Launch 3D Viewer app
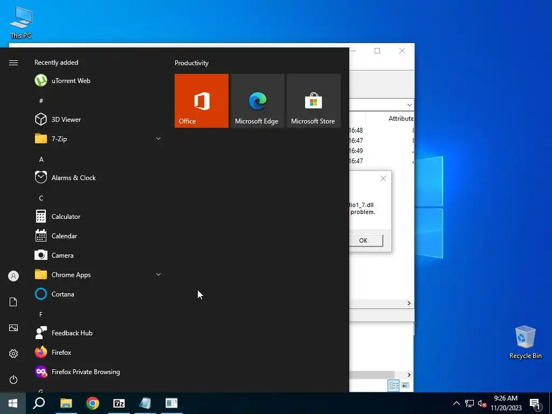 (98, 119)
